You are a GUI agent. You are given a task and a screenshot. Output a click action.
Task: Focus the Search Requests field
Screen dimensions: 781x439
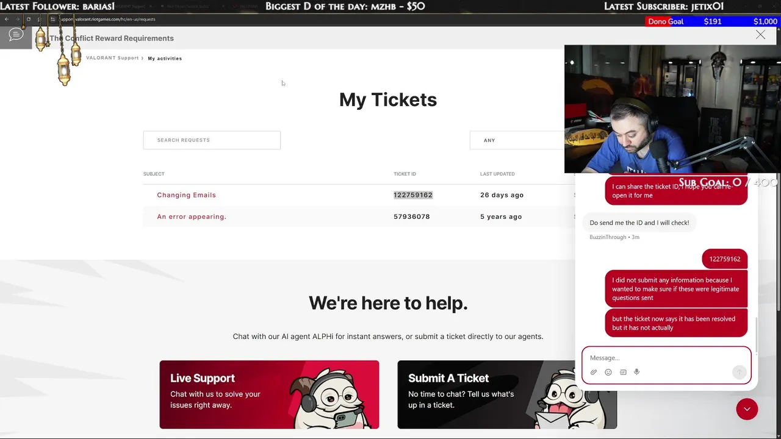pos(212,140)
